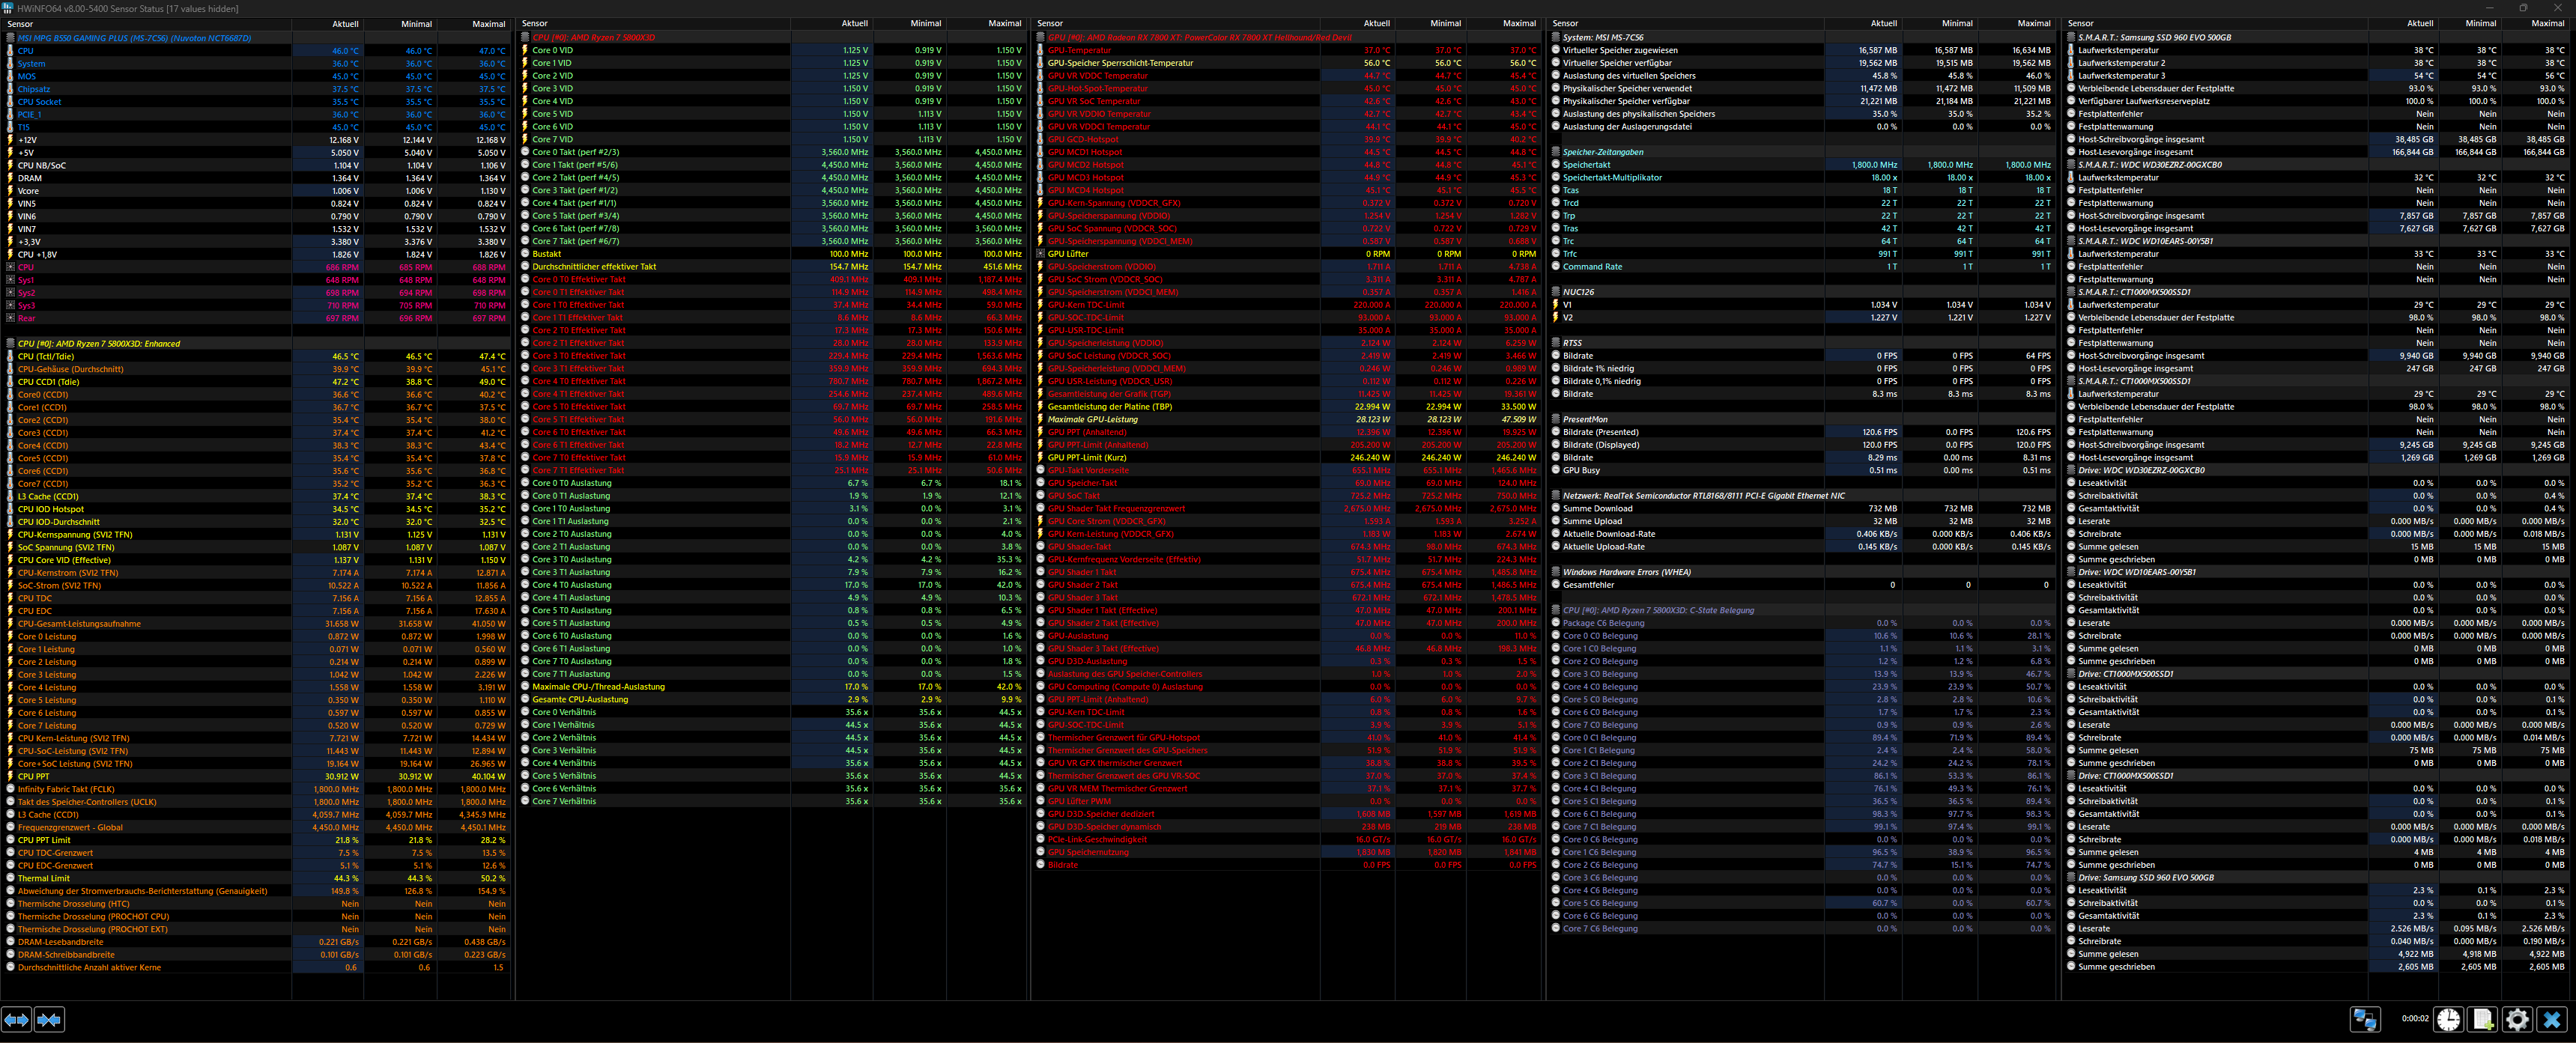Image resolution: width=2576 pixels, height=1043 pixels.
Task: Select the Windows Hardware Errors (WHEA) group header
Action: click(1626, 572)
